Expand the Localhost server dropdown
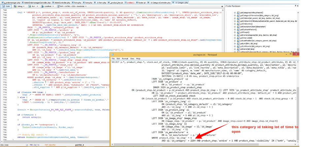330x147 pixels. pos(48,6)
